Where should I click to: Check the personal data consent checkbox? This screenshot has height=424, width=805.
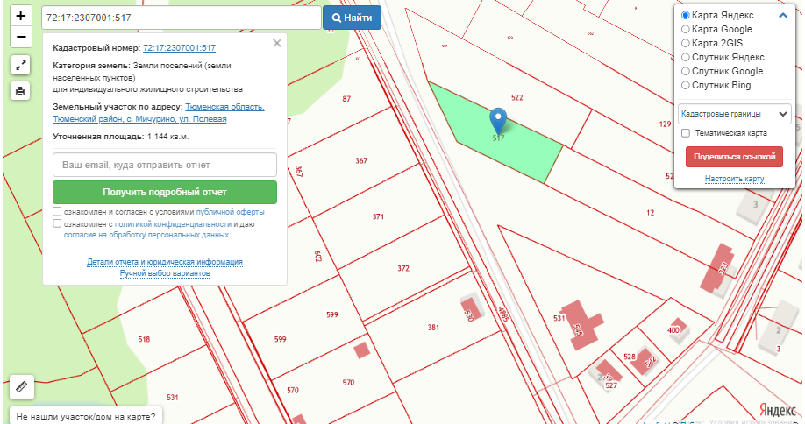click(x=57, y=223)
